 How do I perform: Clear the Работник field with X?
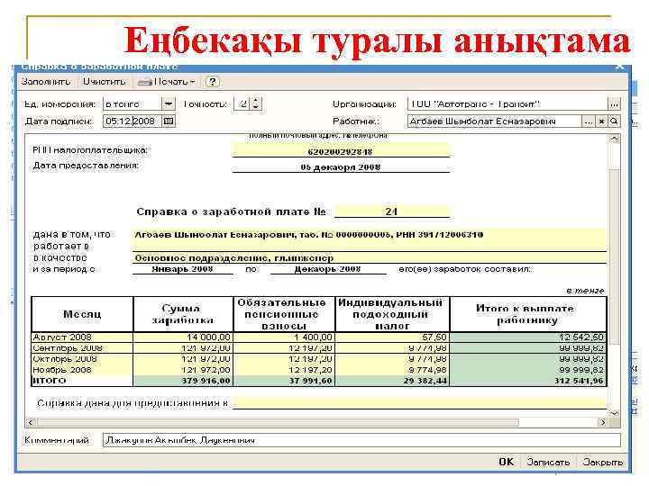[601, 121]
